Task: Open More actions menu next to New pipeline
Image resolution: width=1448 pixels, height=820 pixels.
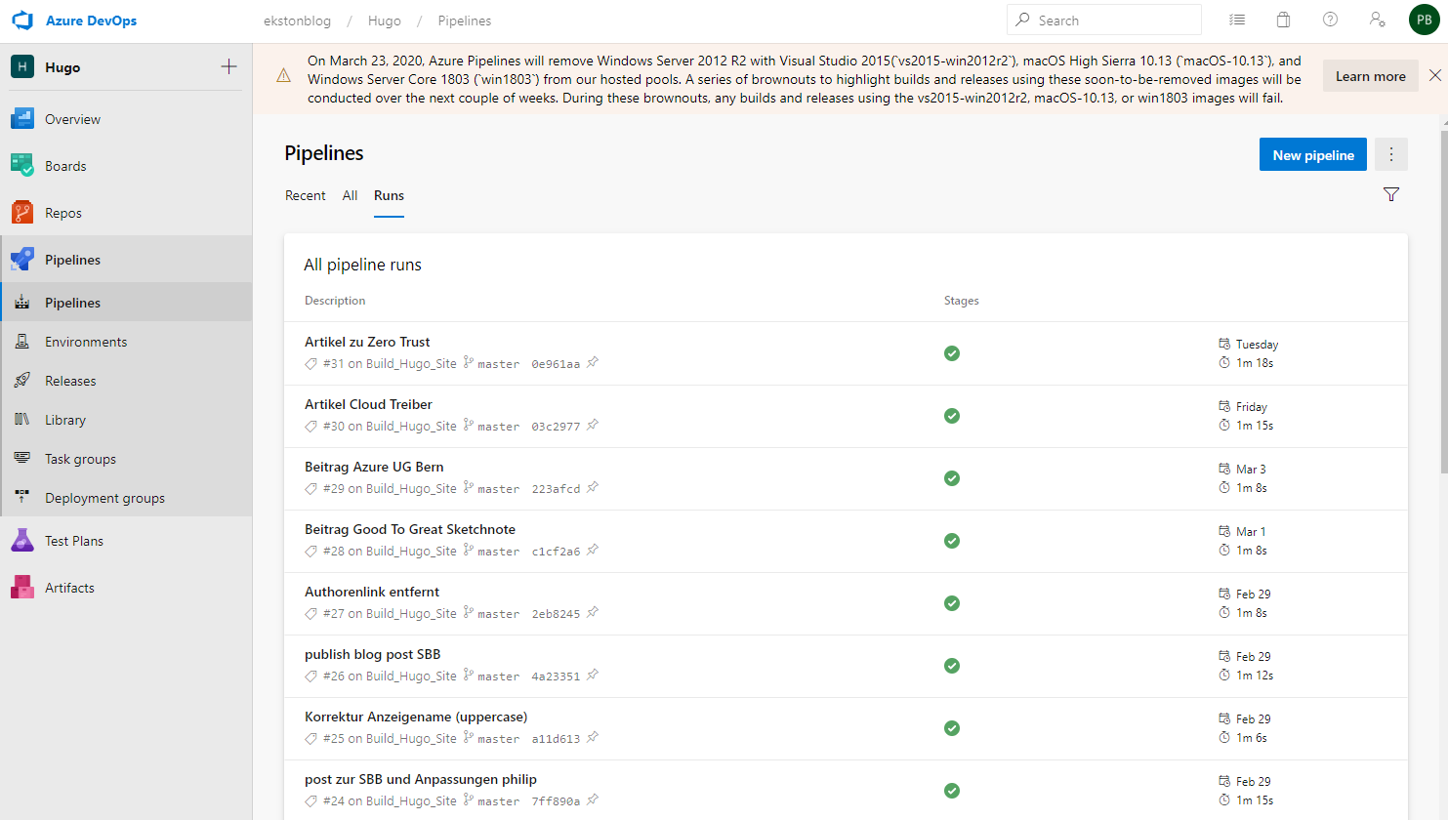Action: (1391, 154)
